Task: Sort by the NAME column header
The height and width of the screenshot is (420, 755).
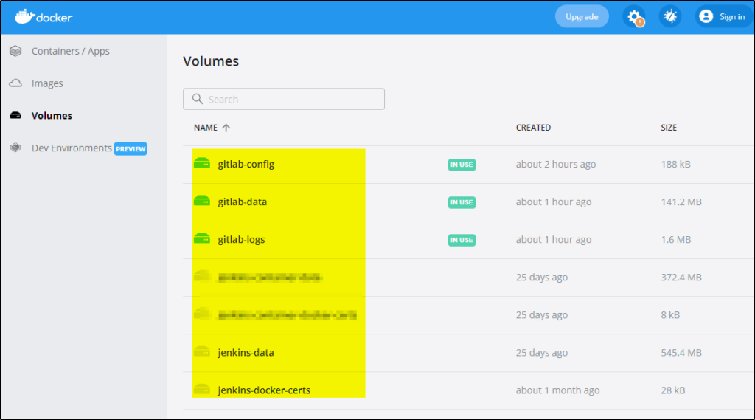Action: coord(206,128)
